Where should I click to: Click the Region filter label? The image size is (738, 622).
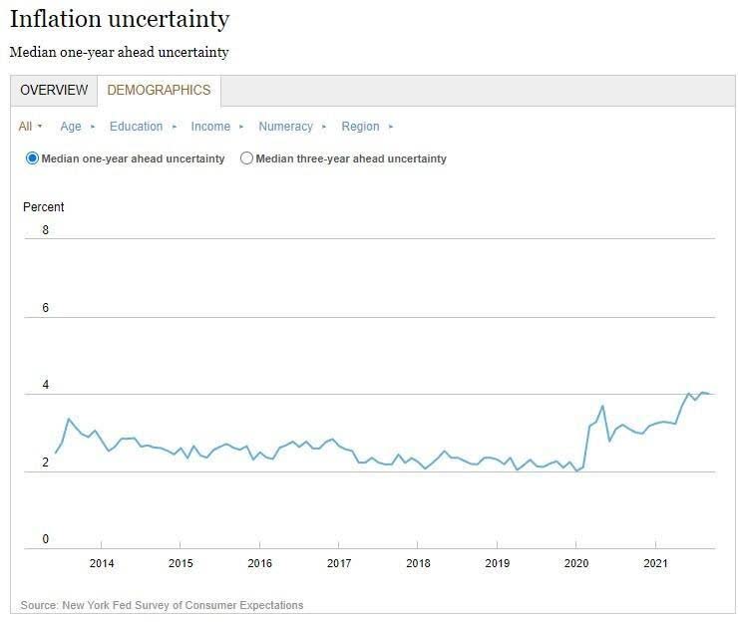360,127
